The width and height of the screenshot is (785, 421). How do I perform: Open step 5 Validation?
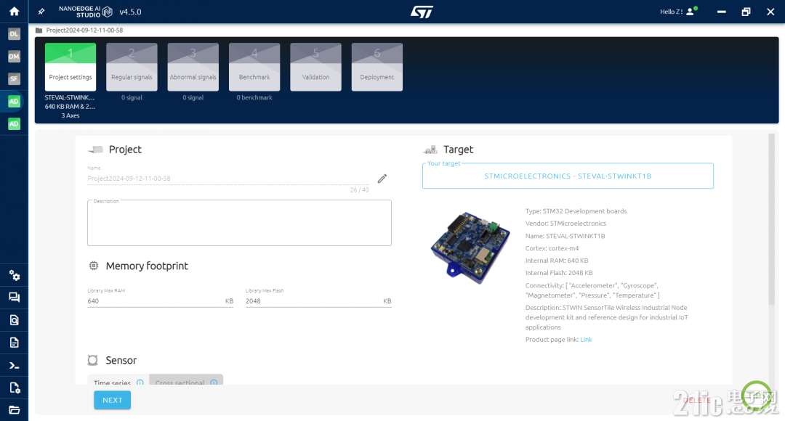tap(316, 67)
